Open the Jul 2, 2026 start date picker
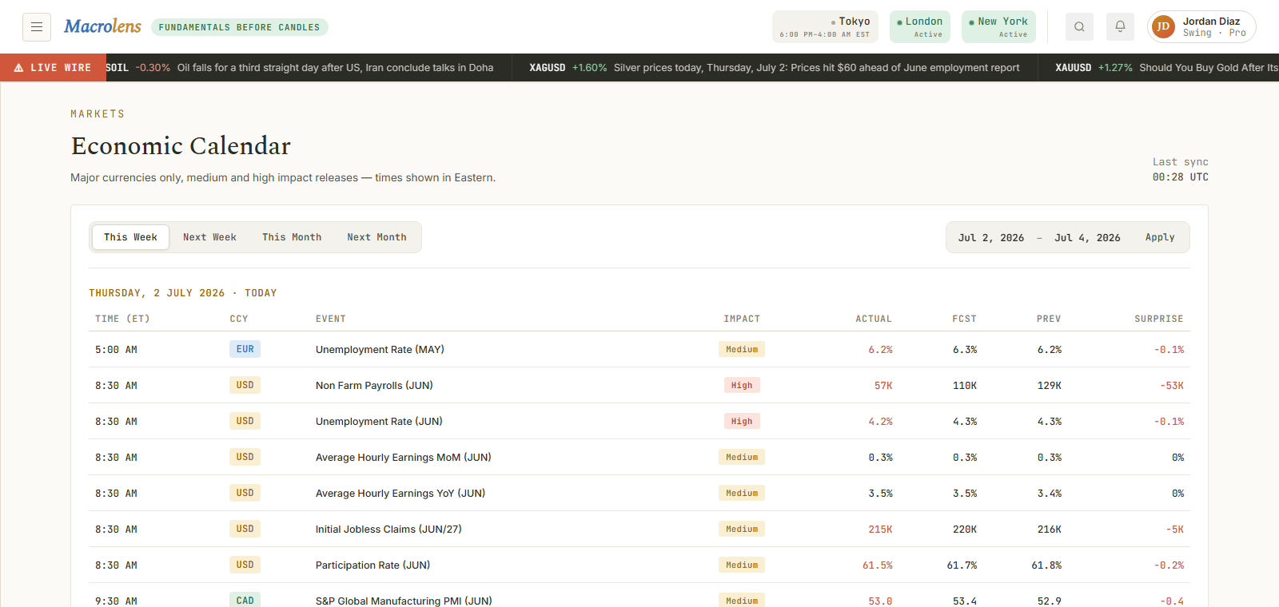This screenshot has width=1279, height=607. 991,238
